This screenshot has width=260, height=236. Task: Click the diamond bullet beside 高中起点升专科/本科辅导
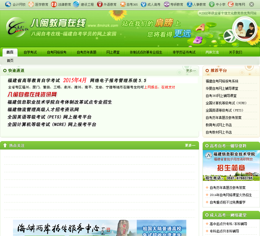207,224
